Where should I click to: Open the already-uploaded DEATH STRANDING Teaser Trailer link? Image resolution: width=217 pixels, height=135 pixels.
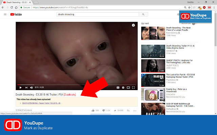tap(41, 103)
